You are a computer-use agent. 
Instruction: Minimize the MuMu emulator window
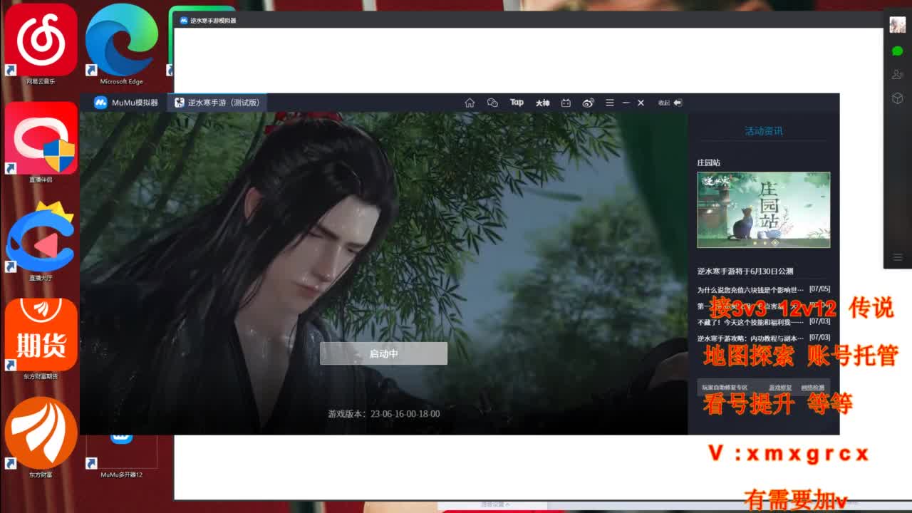[626, 103]
